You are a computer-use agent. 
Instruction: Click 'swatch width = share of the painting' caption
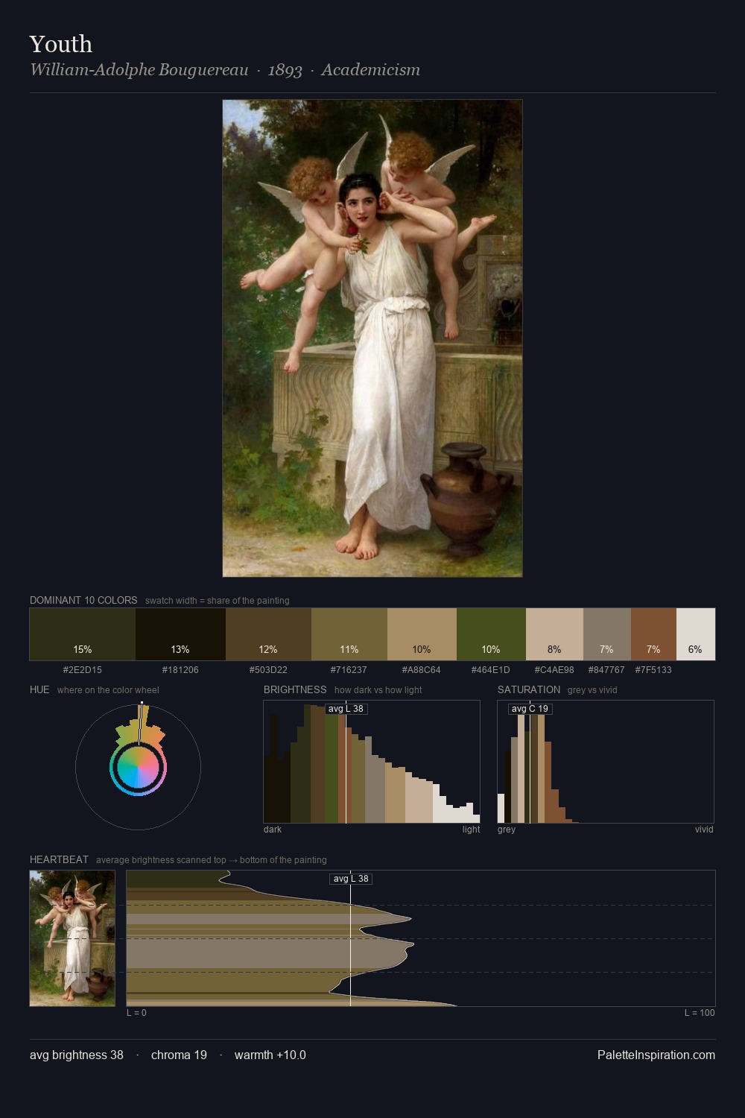pyautogui.click(x=218, y=601)
